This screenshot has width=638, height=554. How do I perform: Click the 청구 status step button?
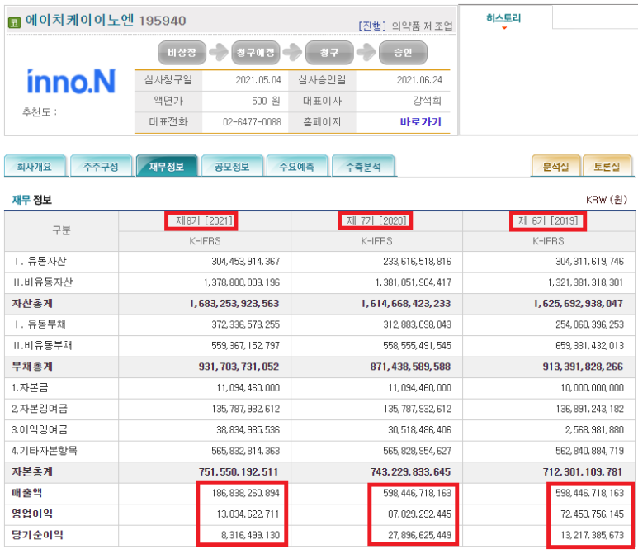coord(329,53)
